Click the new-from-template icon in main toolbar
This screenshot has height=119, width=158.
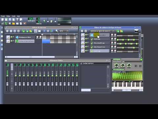(x=6, y=20)
